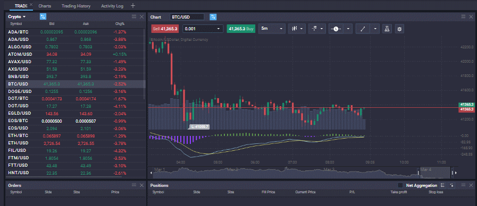Sort watchlist by Ask column header

[x=86, y=24]
